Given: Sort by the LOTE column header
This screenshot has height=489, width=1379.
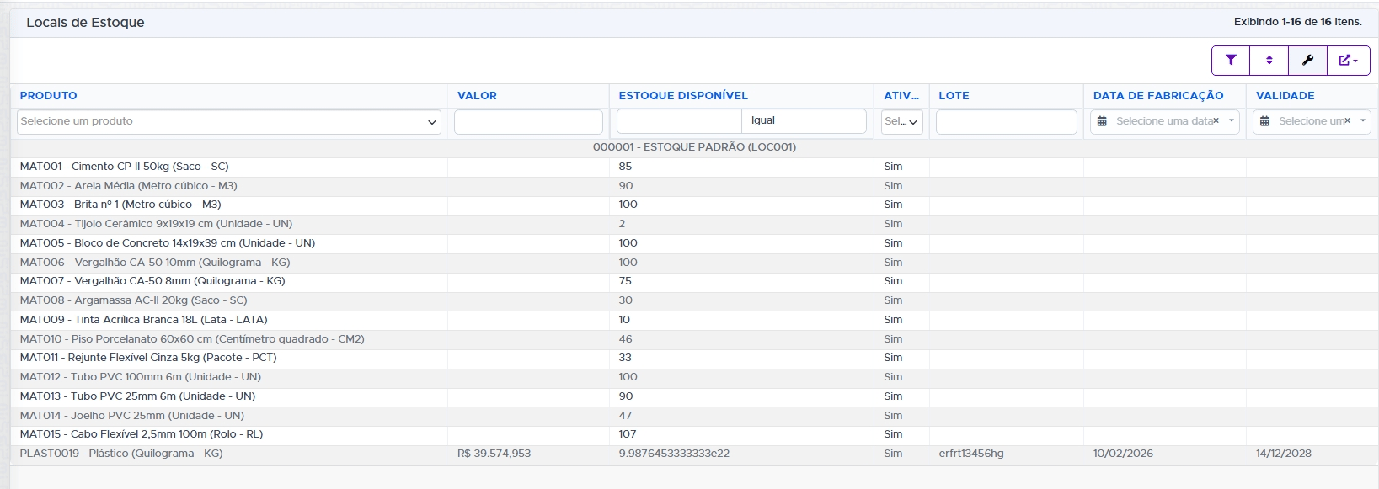Looking at the screenshot, I should tap(954, 96).
